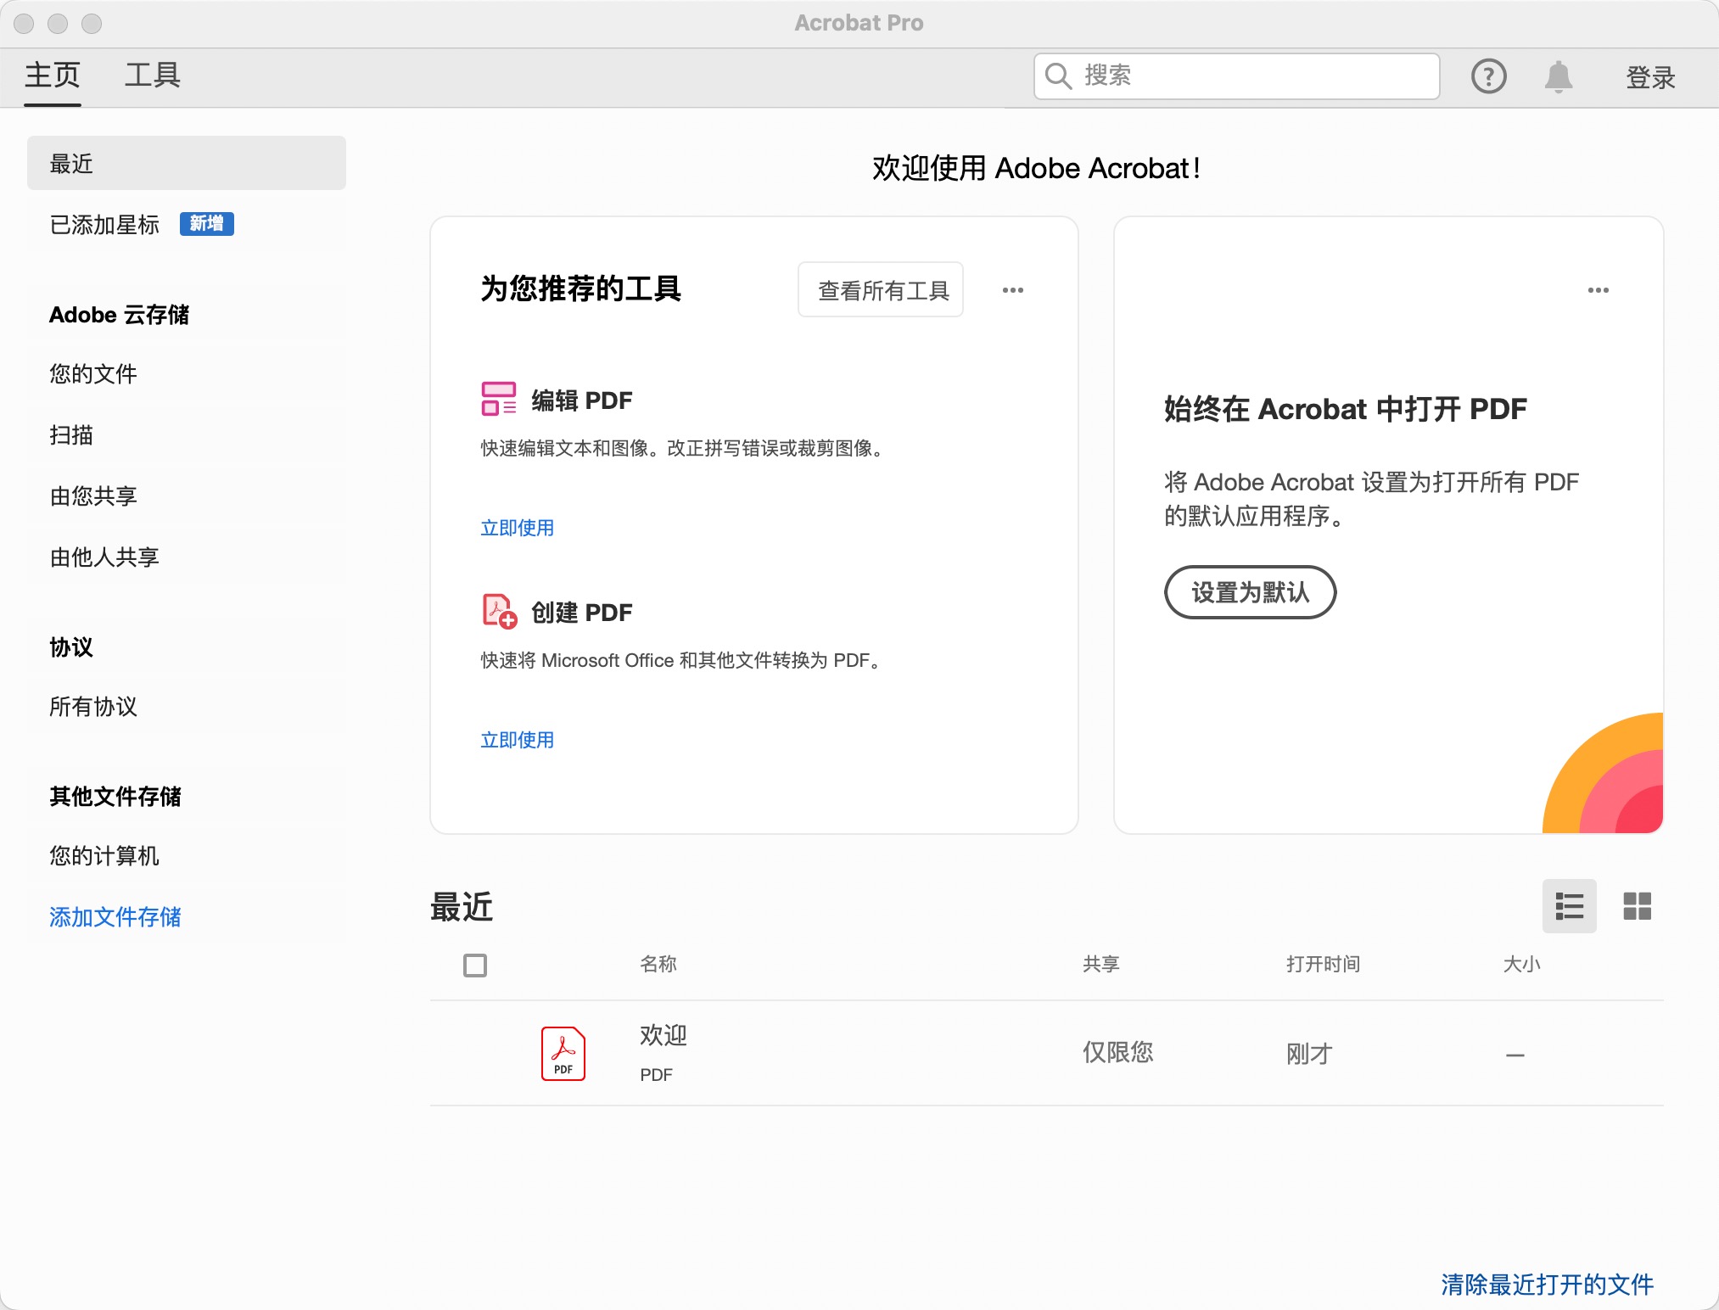Click the 登录 sign-in button
The image size is (1719, 1310).
pos(1650,77)
